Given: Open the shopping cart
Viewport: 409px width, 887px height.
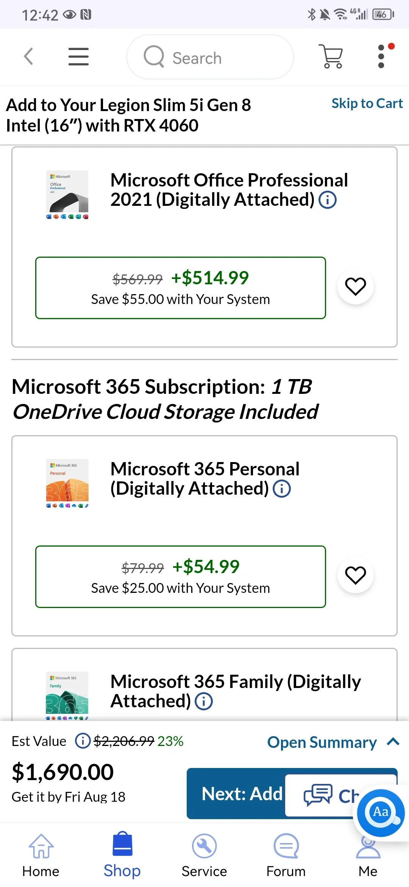Looking at the screenshot, I should point(332,57).
